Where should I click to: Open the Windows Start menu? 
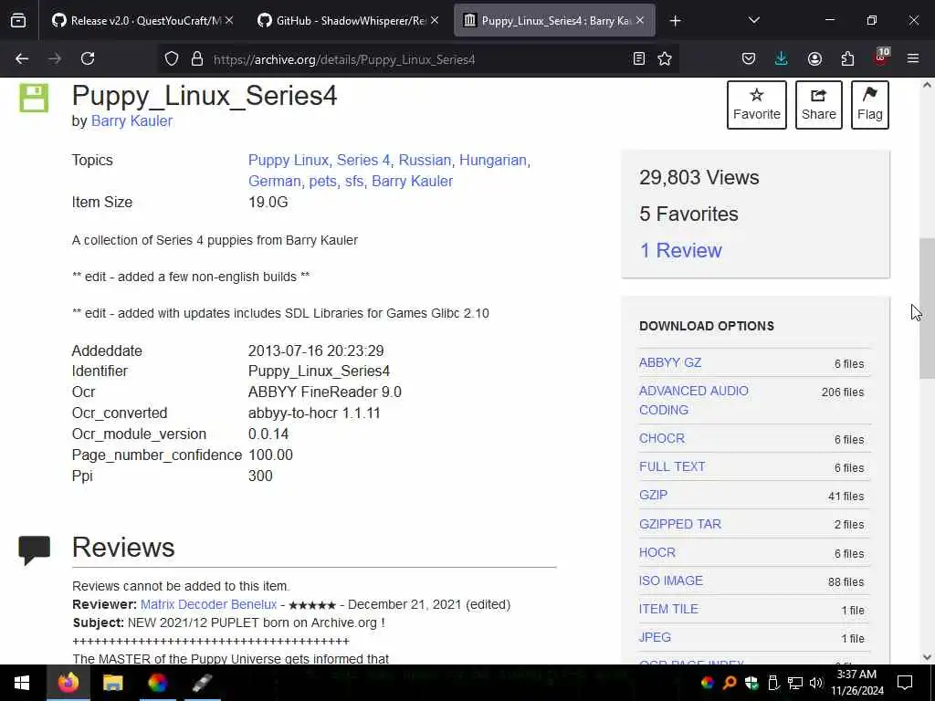(22, 683)
